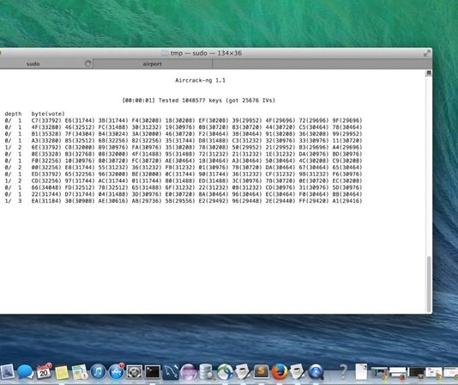
Task: Open the purple sphere app in the Dock
Action: click(189, 372)
